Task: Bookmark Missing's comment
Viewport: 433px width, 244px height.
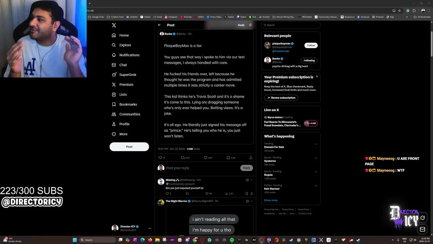Action: click(246, 194)
